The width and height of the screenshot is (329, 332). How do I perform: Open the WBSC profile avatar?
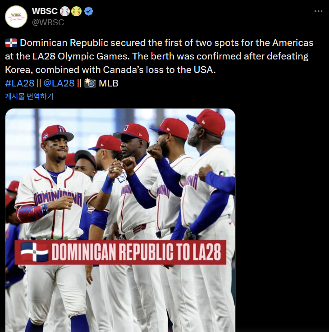coord(16,17)
